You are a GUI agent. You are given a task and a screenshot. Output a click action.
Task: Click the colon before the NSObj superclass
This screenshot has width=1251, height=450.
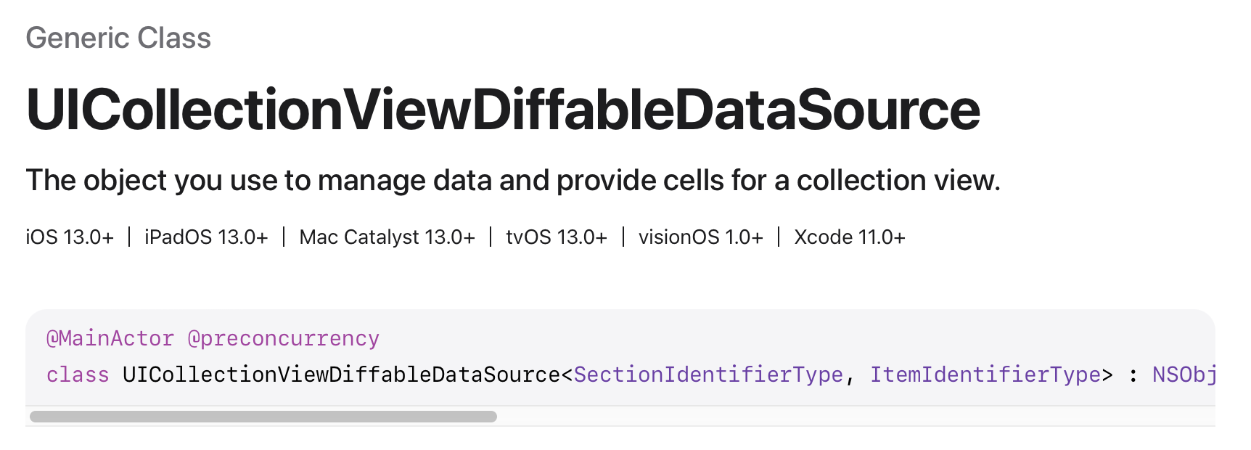[1133, 375]
